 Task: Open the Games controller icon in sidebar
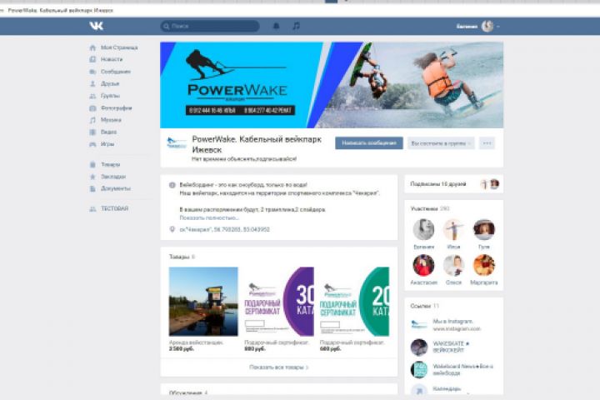point(92,144)
